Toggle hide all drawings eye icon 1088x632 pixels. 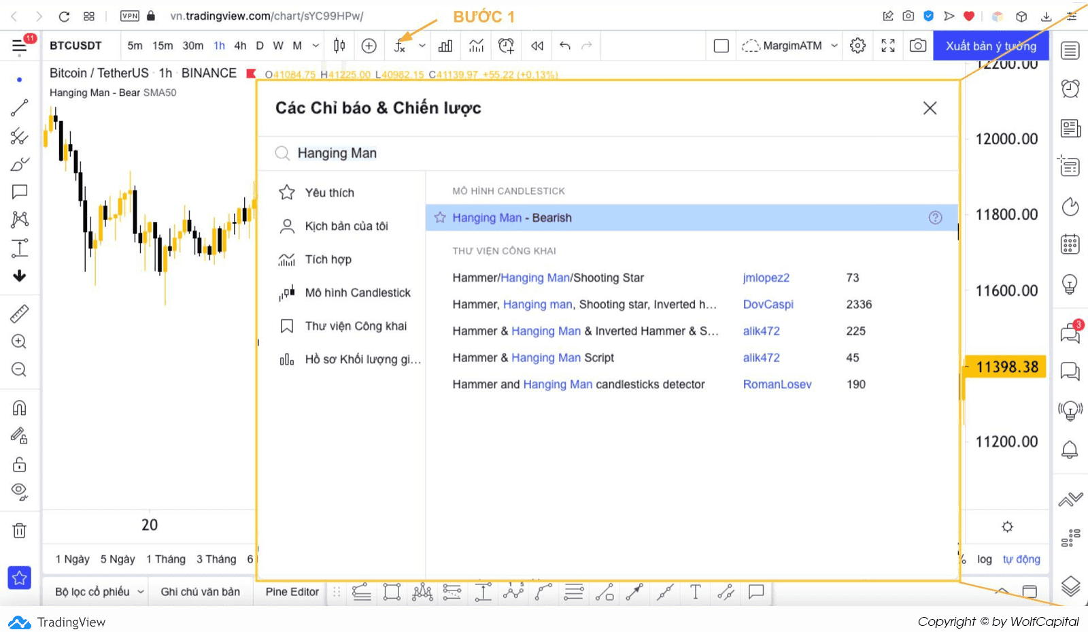pyautogui.click(x=19, y=491)
